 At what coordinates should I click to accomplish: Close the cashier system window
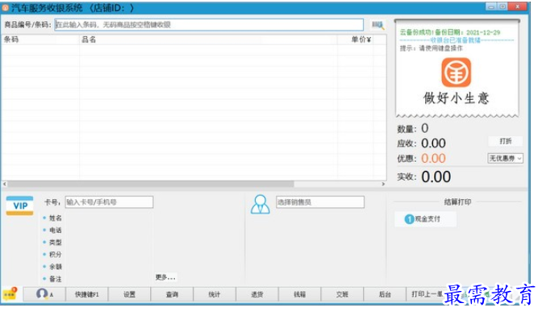[518, 6]
